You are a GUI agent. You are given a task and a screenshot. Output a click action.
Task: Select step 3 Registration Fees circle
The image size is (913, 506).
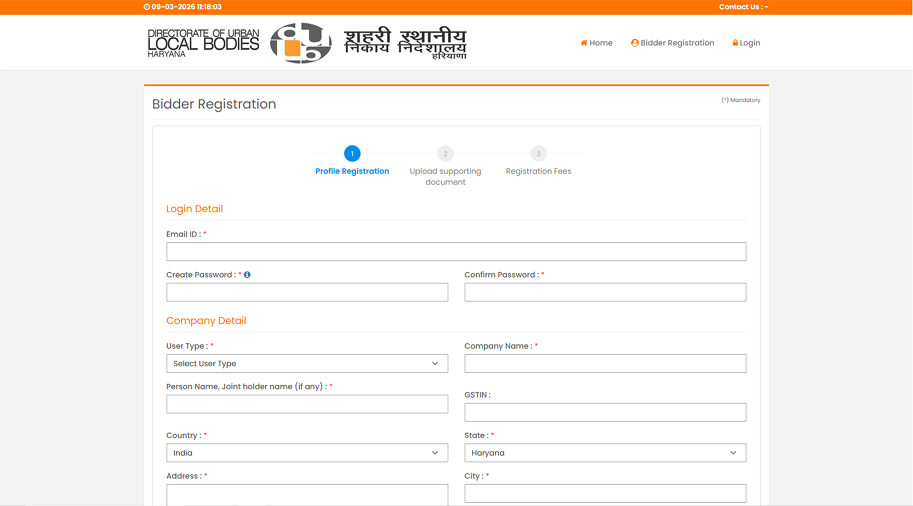pyautogui.click(x=538, y=154)
